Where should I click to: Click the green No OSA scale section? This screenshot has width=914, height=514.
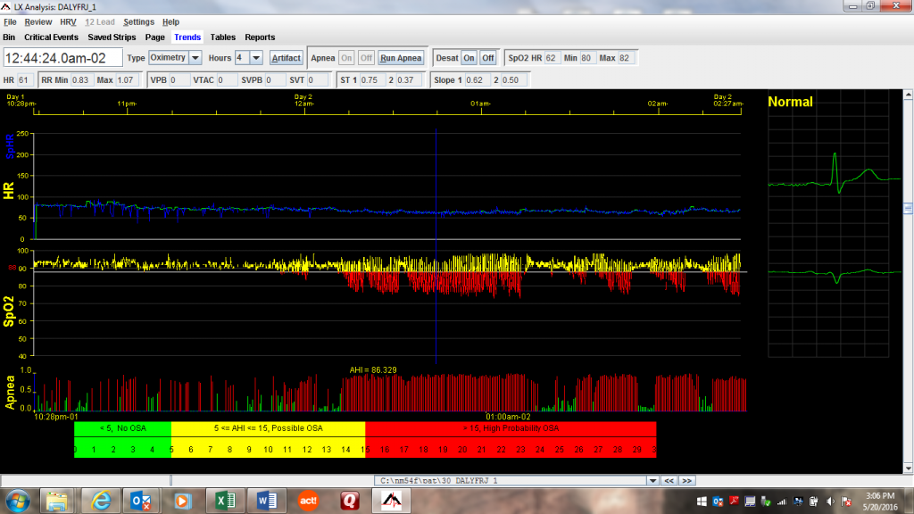pyautogui.click(x=122, y=439)
